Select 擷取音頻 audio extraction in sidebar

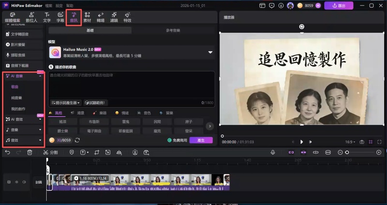[24, 55]
